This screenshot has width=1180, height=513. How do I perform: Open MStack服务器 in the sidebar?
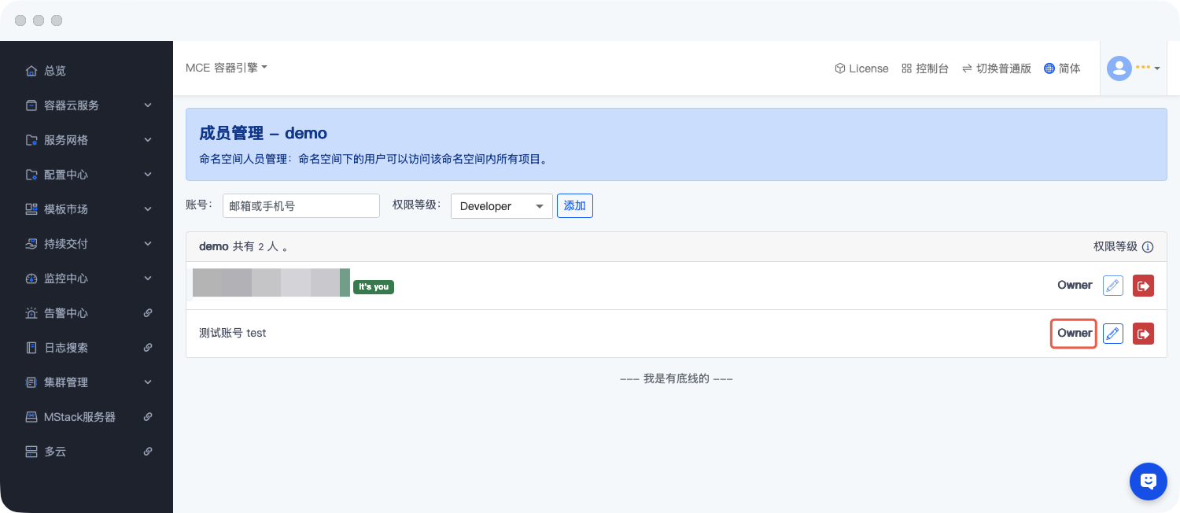coord(79,417)
